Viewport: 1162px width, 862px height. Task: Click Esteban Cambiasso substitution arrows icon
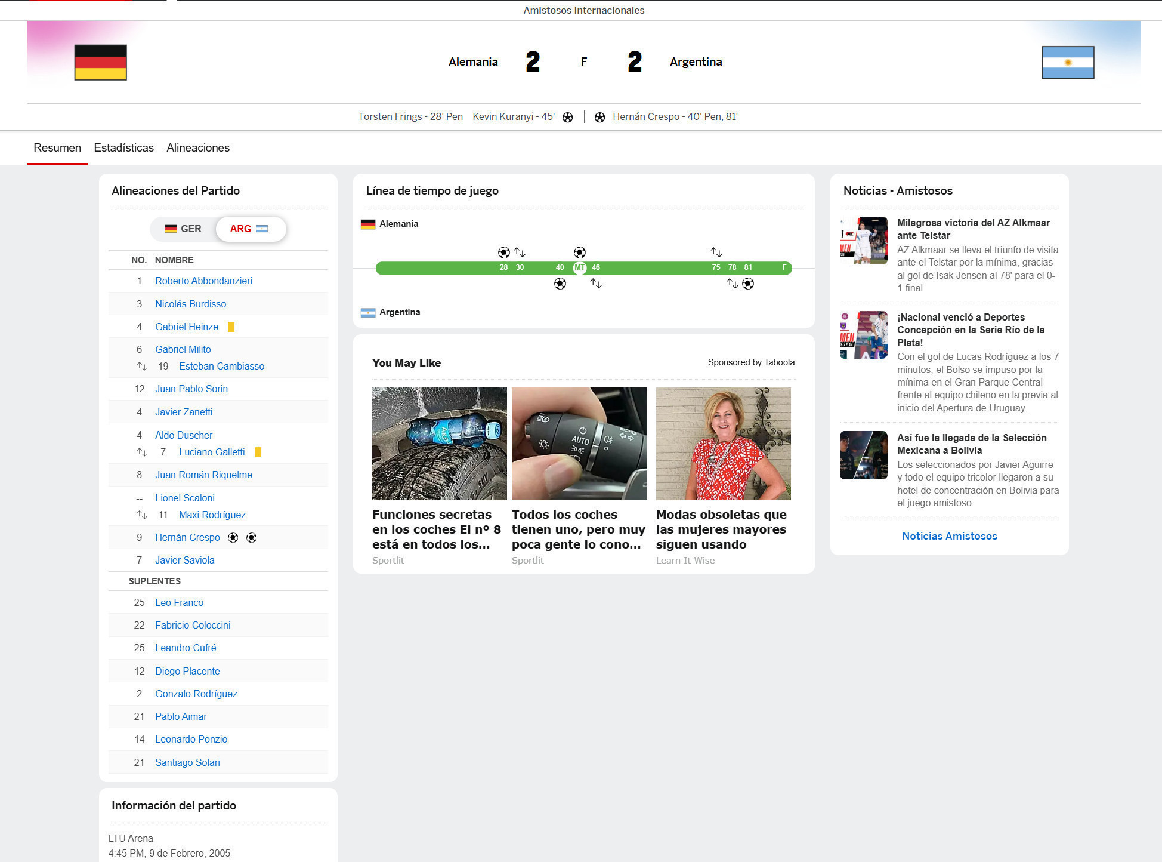[x=141, y=367]
